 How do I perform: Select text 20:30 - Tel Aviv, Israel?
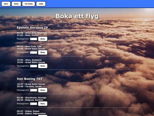point(29,86)
